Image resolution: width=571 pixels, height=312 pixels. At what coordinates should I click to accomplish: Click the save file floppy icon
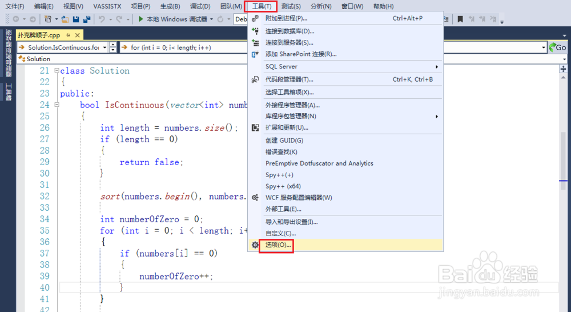(76, 19)
